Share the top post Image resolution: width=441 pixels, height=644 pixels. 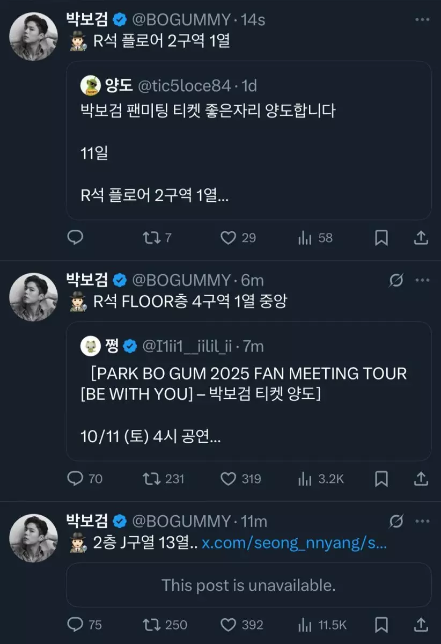click(x=422, y=237)
